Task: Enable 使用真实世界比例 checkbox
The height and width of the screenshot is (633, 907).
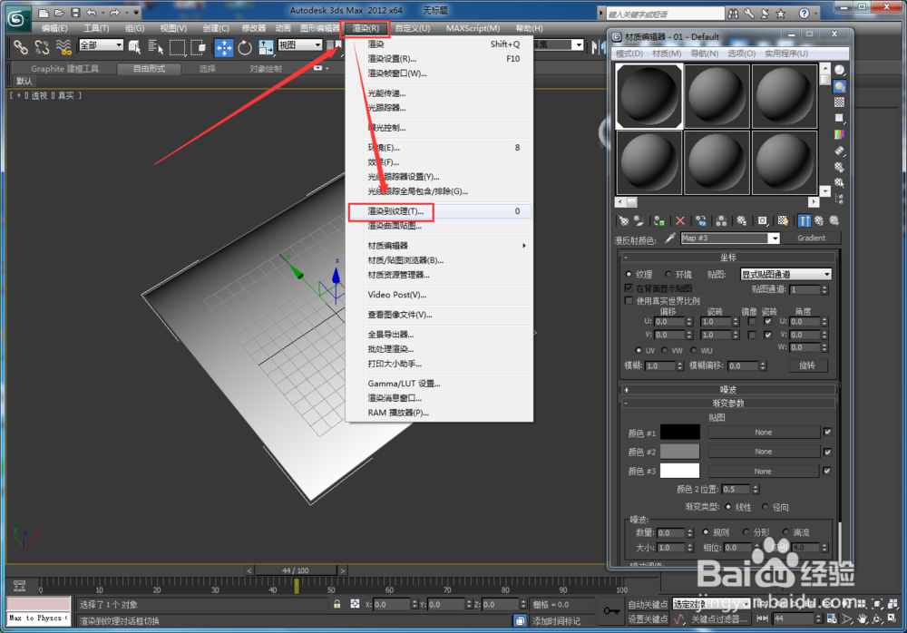Action: [629, 300]
